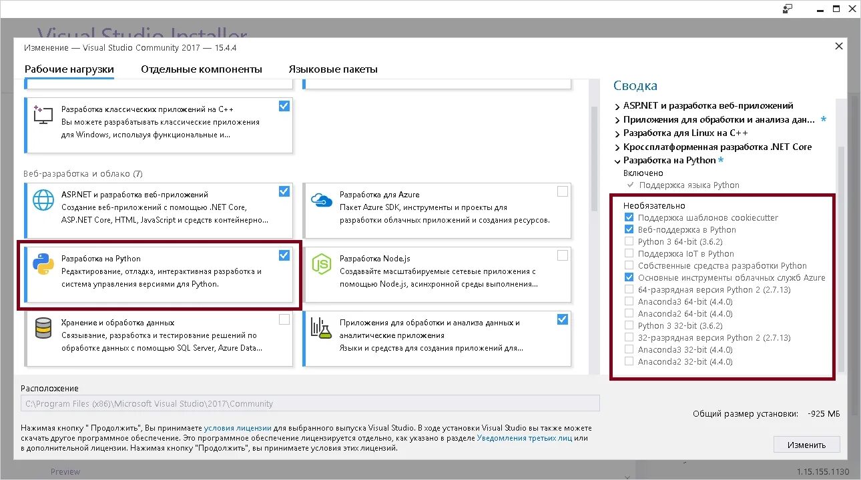This screenshot has height=480, width=861.
Task: Select the Разработка для Azure card title
Action: coord(379,195)
